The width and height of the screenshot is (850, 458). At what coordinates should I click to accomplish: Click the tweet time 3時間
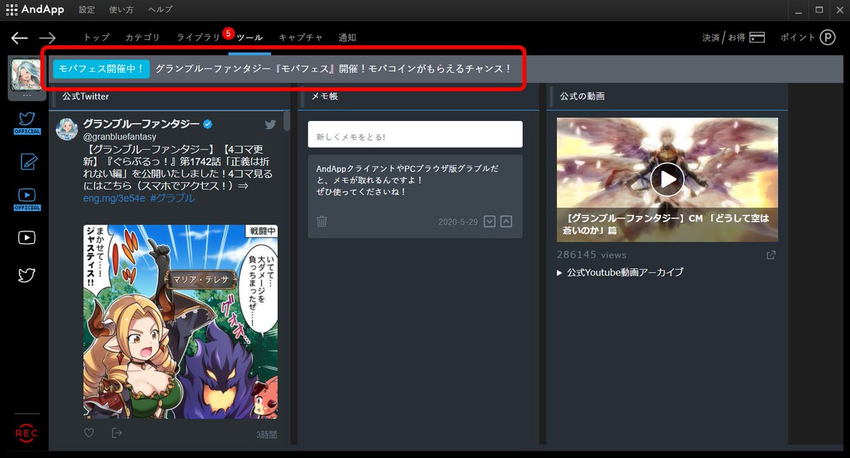(267, 435)
